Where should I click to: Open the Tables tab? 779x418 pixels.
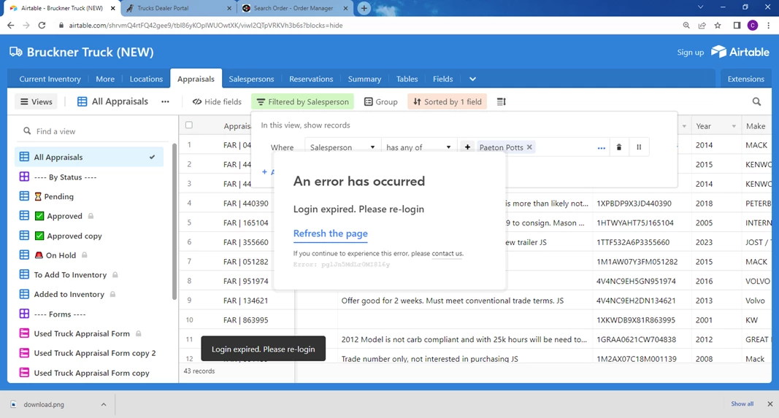click(x=407, y=79)
